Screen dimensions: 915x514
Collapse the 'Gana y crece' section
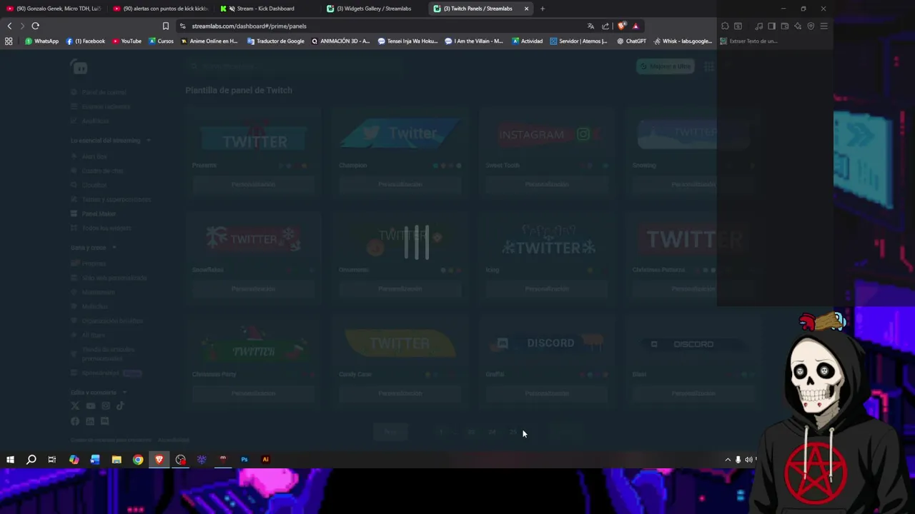tap(114, 248)
